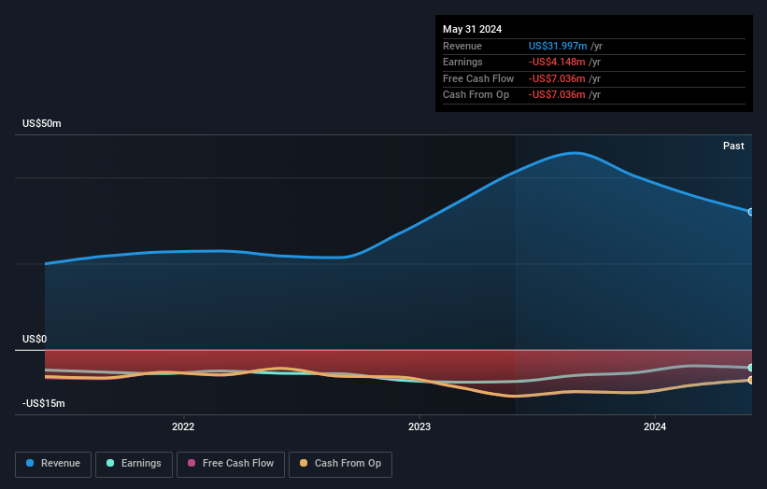Click the Past label on the chart
The height and width of the screenshot is (489, 767).
733,146
